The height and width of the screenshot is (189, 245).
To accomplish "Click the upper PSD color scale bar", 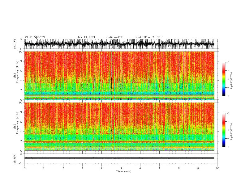I will pyautogui.click(x=224, y=79).
